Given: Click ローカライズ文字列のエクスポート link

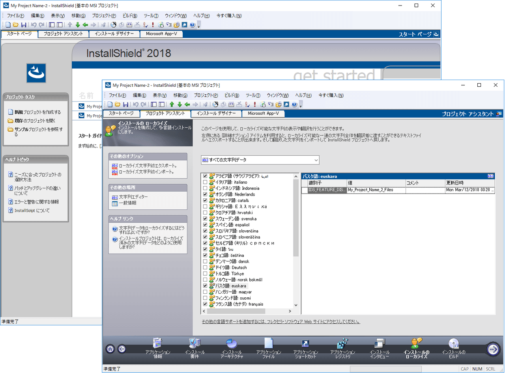Looking at the screenshot, I should coord(148,166).
